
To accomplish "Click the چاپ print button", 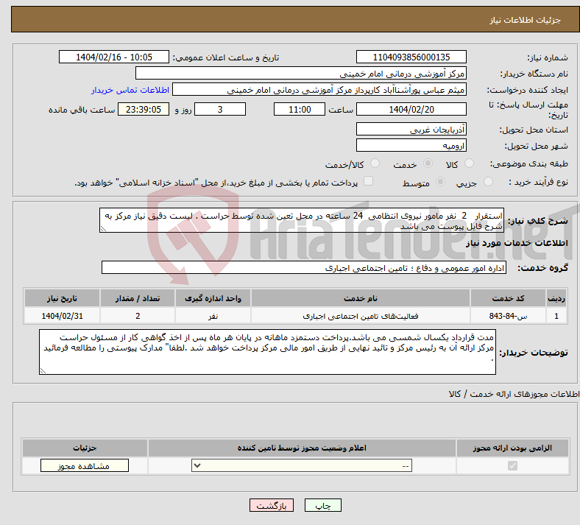I will coord(323,505).
